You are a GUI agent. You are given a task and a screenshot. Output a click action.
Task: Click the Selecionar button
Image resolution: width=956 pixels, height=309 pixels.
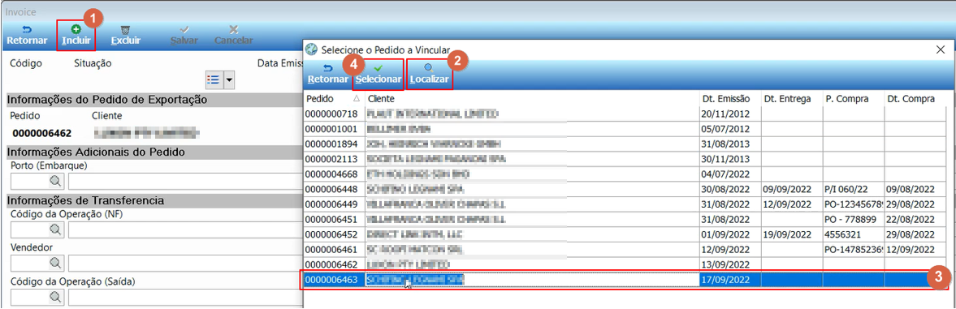[379, 75]
